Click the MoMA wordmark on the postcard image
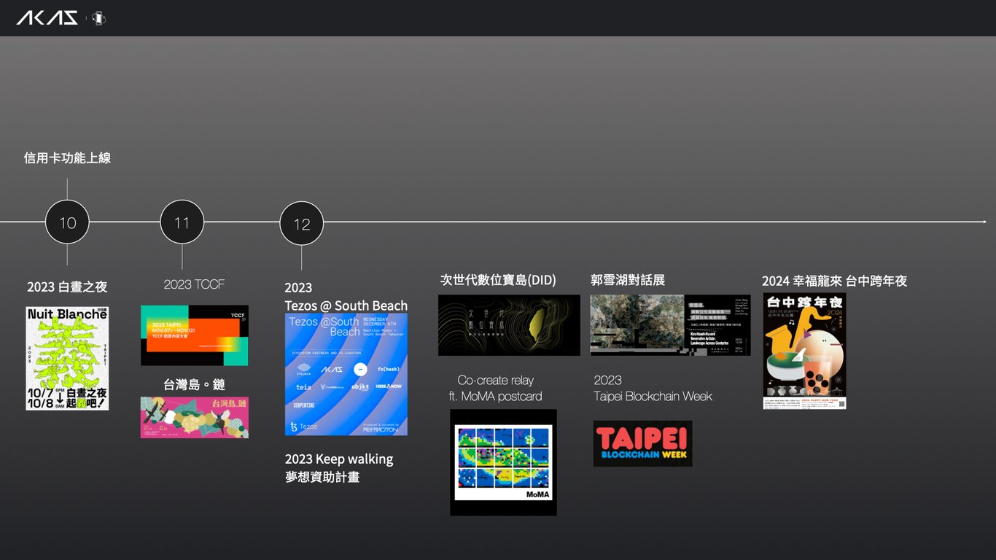Screen dimensions: 996x560 pos(539,494)
